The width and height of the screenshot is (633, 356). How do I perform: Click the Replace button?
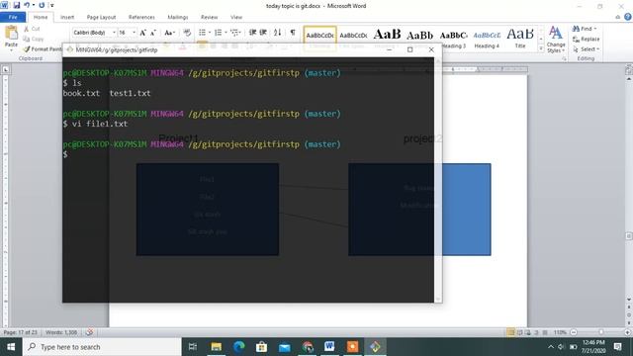(x=587, y=39)
